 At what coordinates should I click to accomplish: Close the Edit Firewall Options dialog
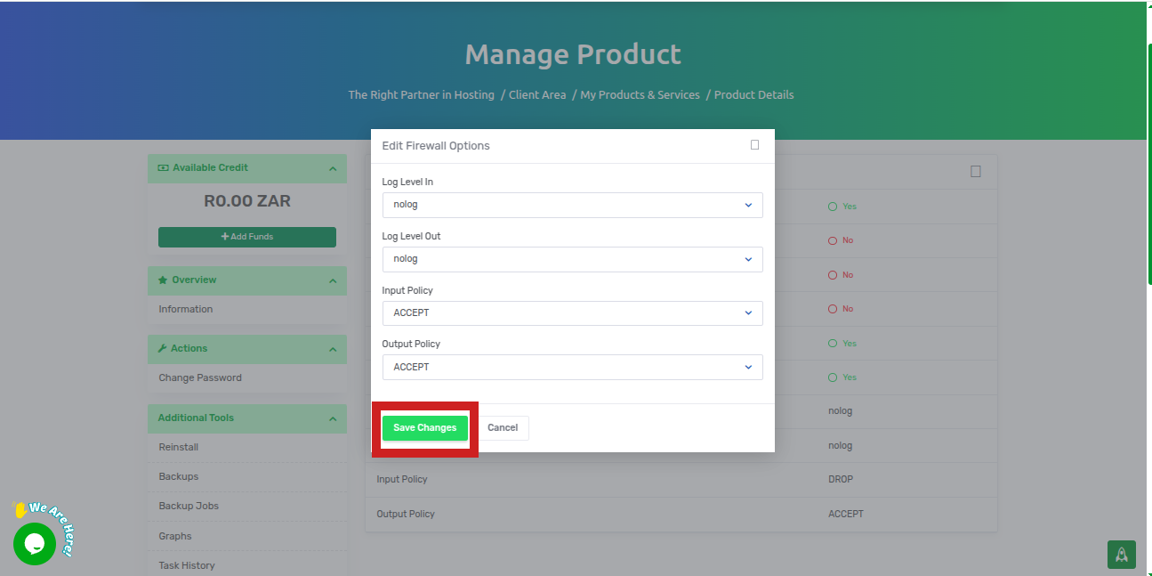pyautogui.click(x=754, y=145)
